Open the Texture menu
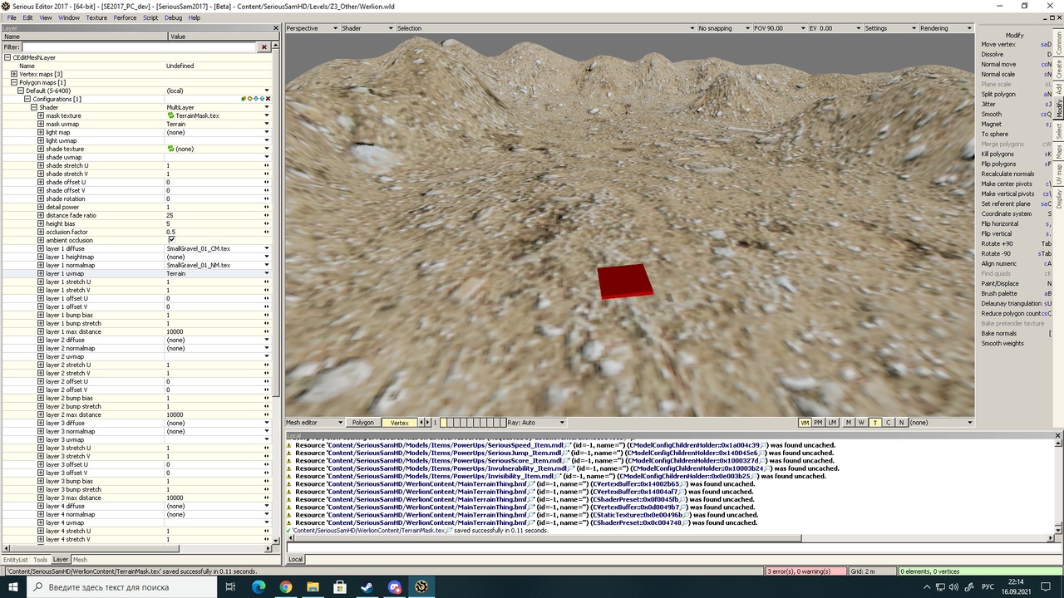This screenshot has width=1064, height=598. click(96, 17)
